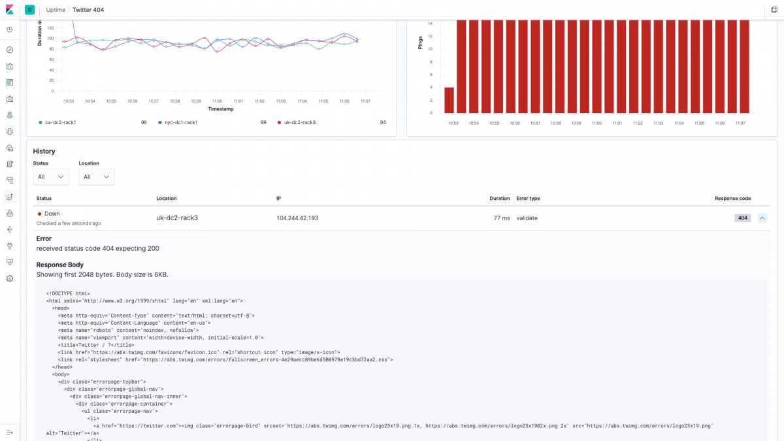This screenshot has width=784, height=441.
Task: Open the Location filter dropdown
Action: pyautogui.click(x=97, y=176)
